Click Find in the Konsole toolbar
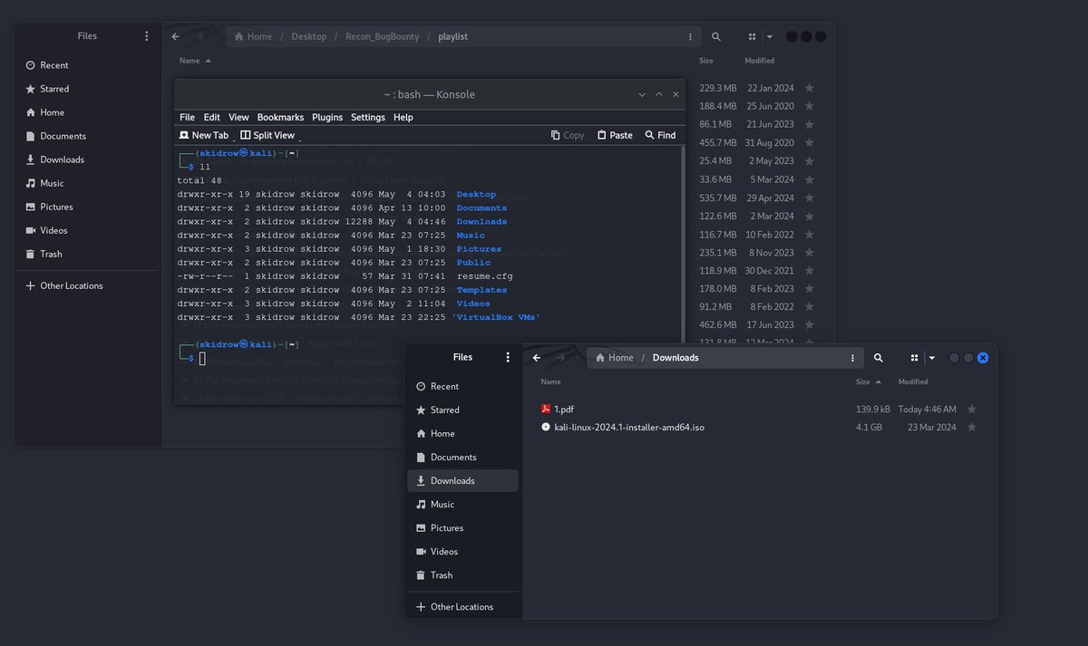Image resolution: width=1088 pixels, height=646 pixels. pos(660,135)
